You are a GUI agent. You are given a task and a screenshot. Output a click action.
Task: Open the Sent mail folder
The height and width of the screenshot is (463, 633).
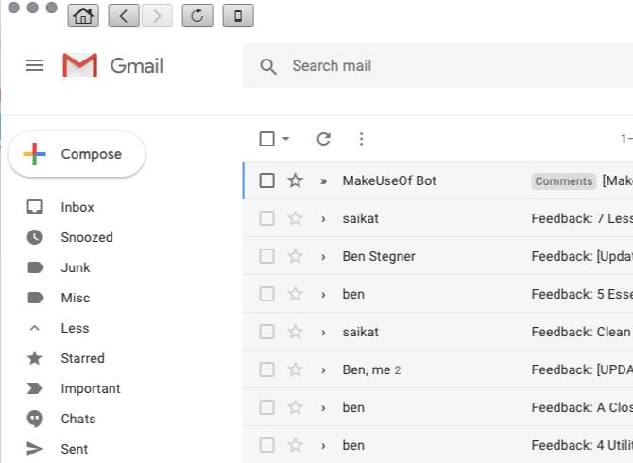coord(75,449)
